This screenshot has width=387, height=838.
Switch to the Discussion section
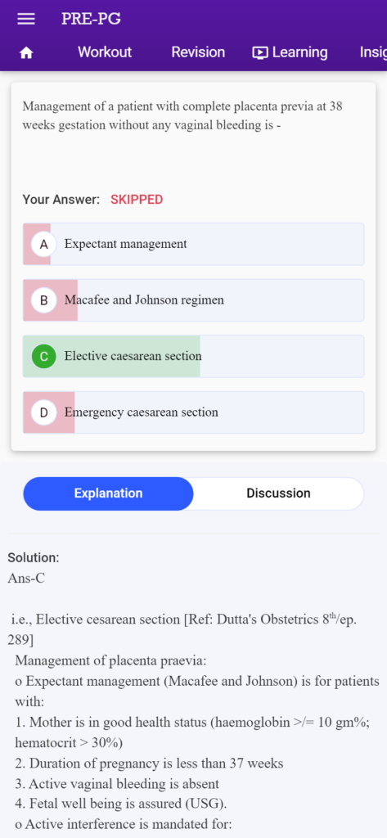278,493
